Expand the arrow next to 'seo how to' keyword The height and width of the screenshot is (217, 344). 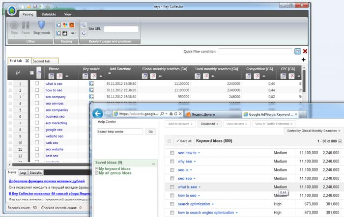199,153
